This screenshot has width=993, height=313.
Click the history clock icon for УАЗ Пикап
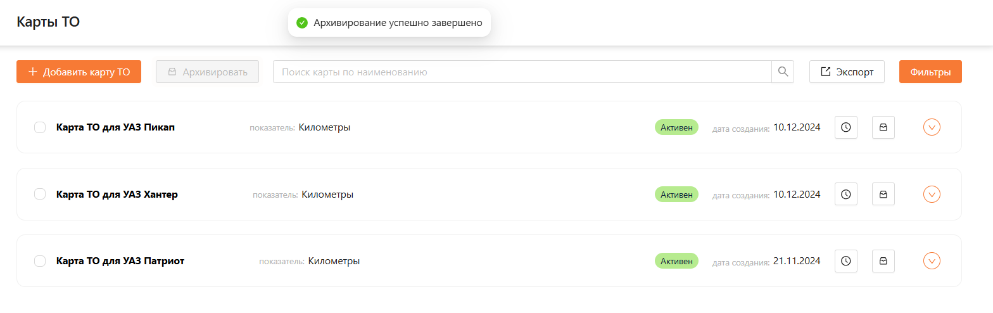coord(845,127)
